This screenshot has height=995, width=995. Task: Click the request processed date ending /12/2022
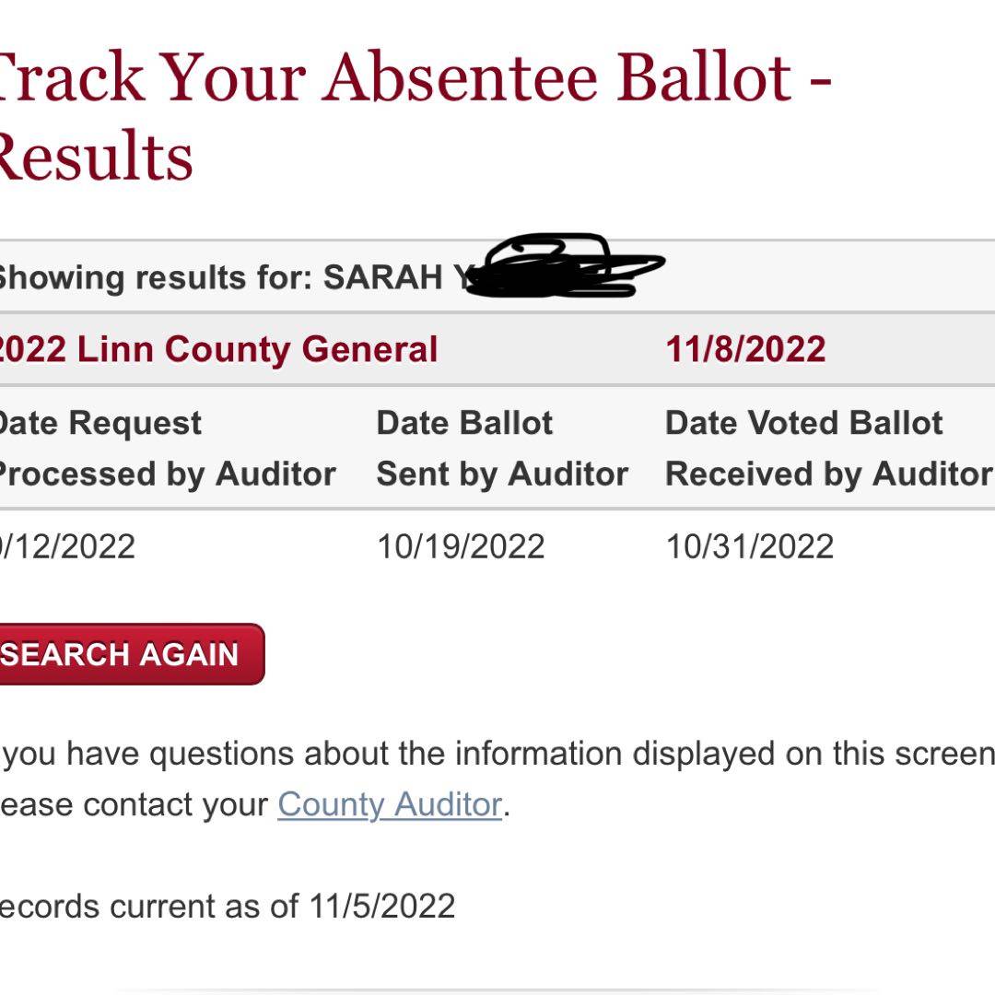[x=69, y=546]
